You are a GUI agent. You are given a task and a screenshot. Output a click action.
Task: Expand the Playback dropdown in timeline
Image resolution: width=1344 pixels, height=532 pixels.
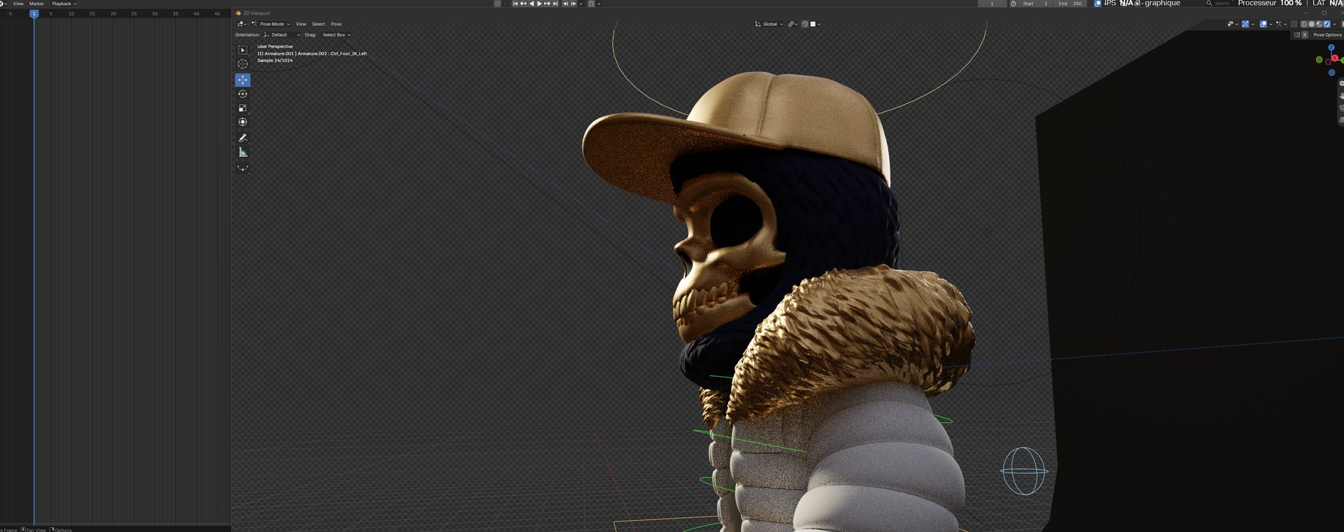click(x=64, y=3)
